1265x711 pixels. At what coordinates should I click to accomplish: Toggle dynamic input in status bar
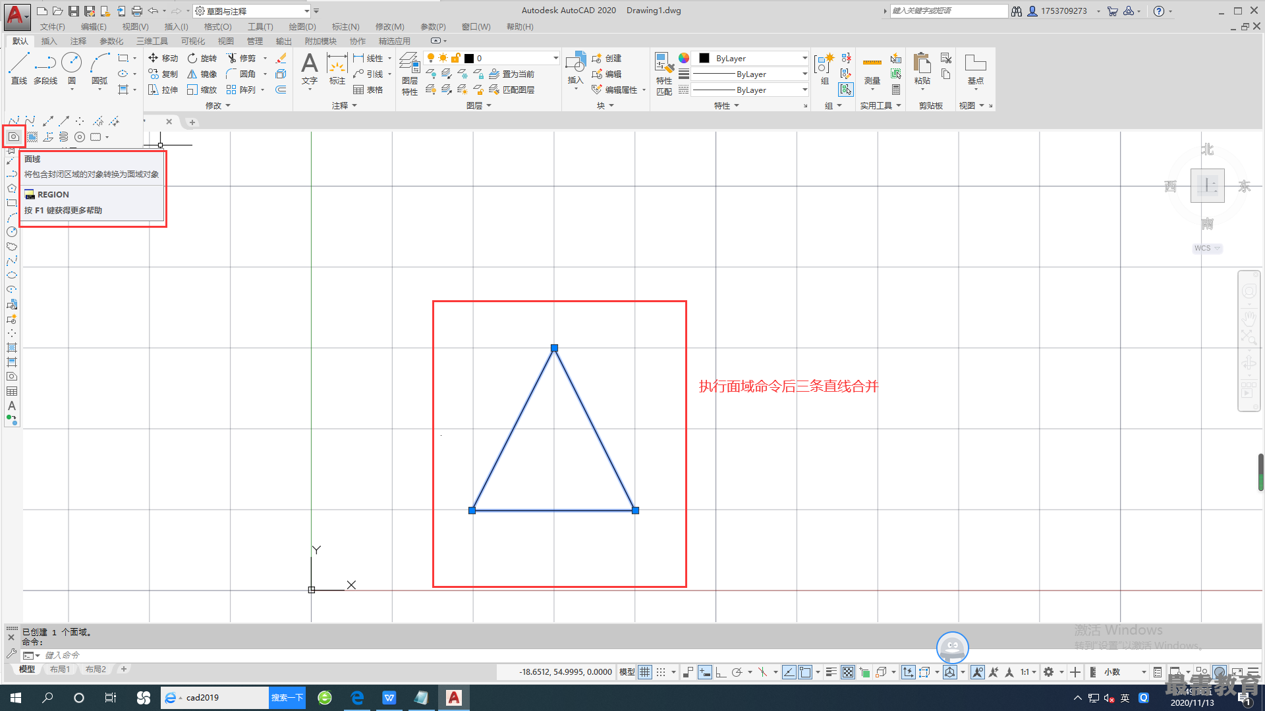point(705,672)
